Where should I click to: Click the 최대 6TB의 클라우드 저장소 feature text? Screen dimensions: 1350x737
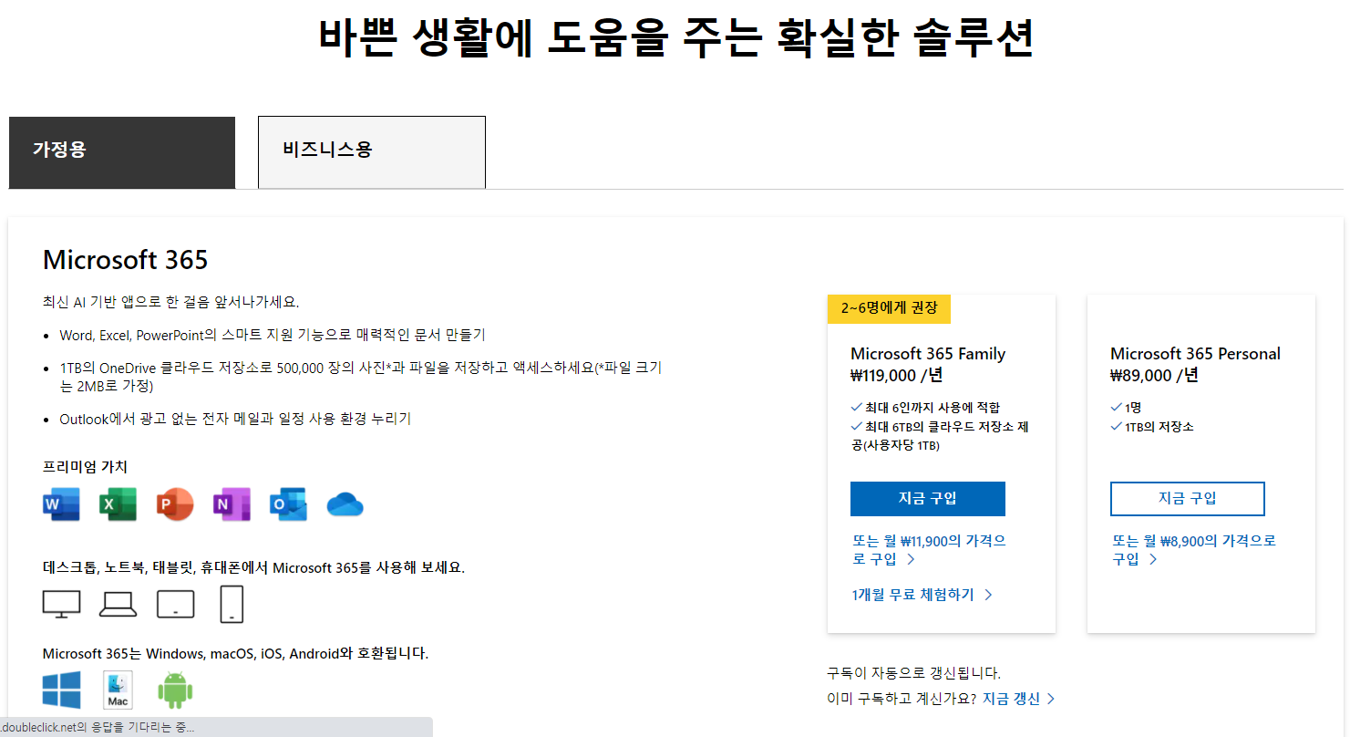point(940,436)
